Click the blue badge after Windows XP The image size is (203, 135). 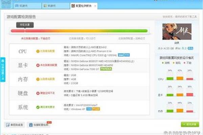[x=89, y=109]
